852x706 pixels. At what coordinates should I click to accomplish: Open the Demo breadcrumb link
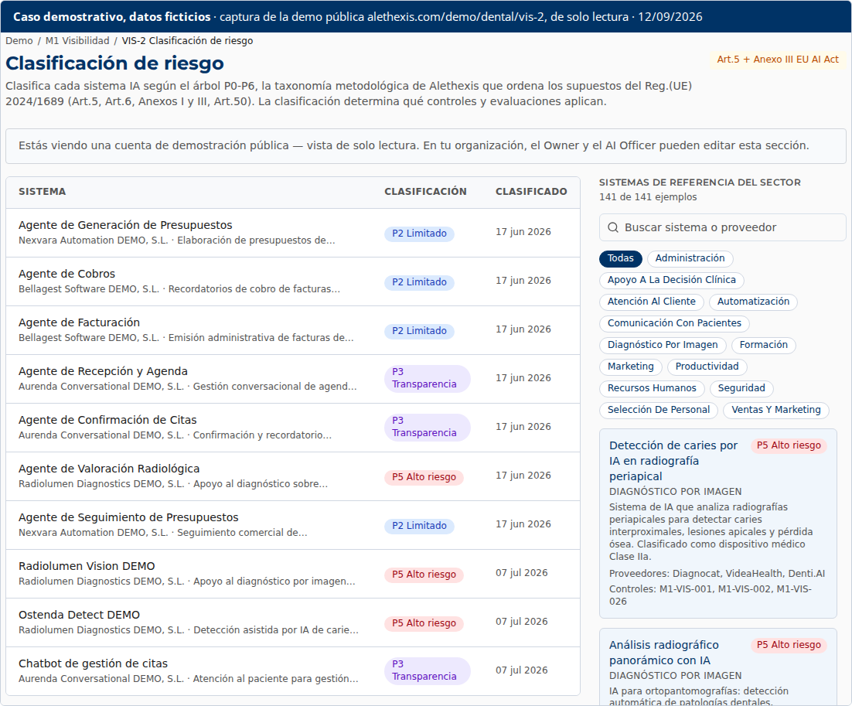19,41
